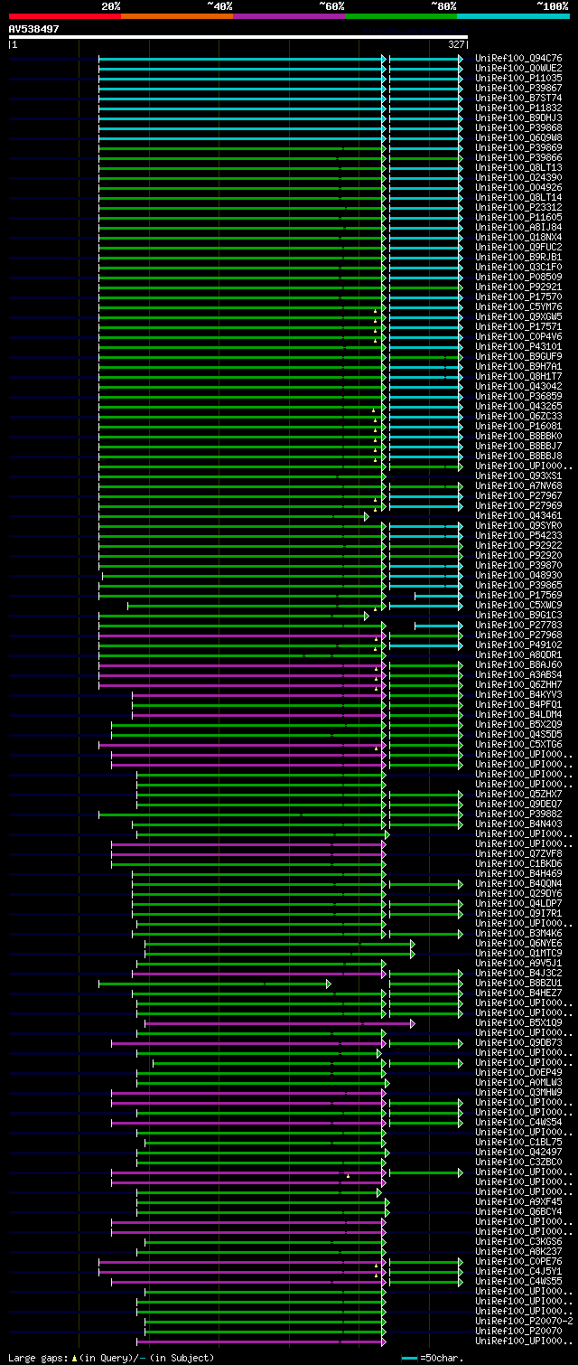Select hit label UniRef100_B9RJB1
The height and width of the screenshot is (1365, 578).
[x=518, y=257]
